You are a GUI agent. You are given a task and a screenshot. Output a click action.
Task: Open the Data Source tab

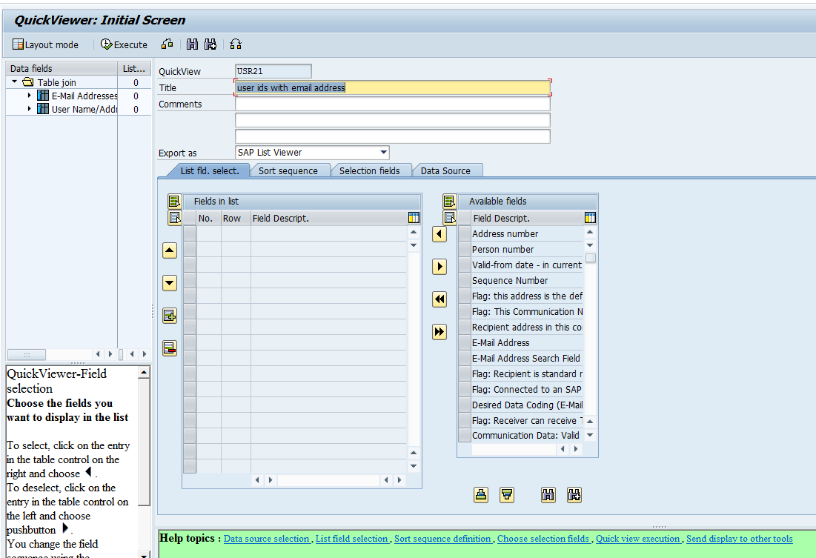click(447, 170)
